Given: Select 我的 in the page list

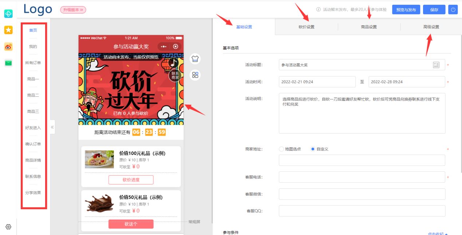Looking at the screenshot, I should pos(33,47).
